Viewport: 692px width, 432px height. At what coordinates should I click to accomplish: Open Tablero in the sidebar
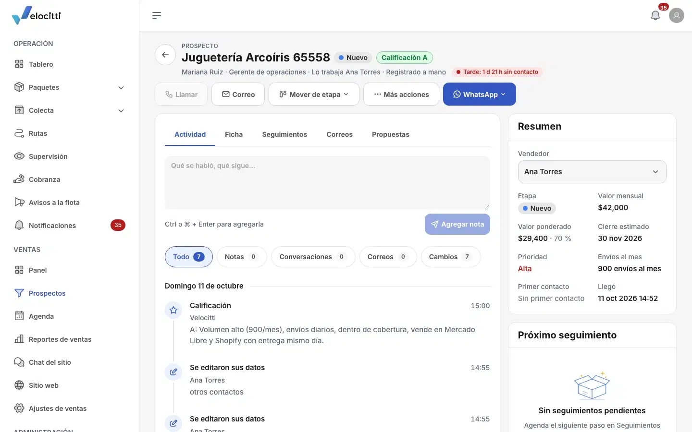tap(70, 64)
